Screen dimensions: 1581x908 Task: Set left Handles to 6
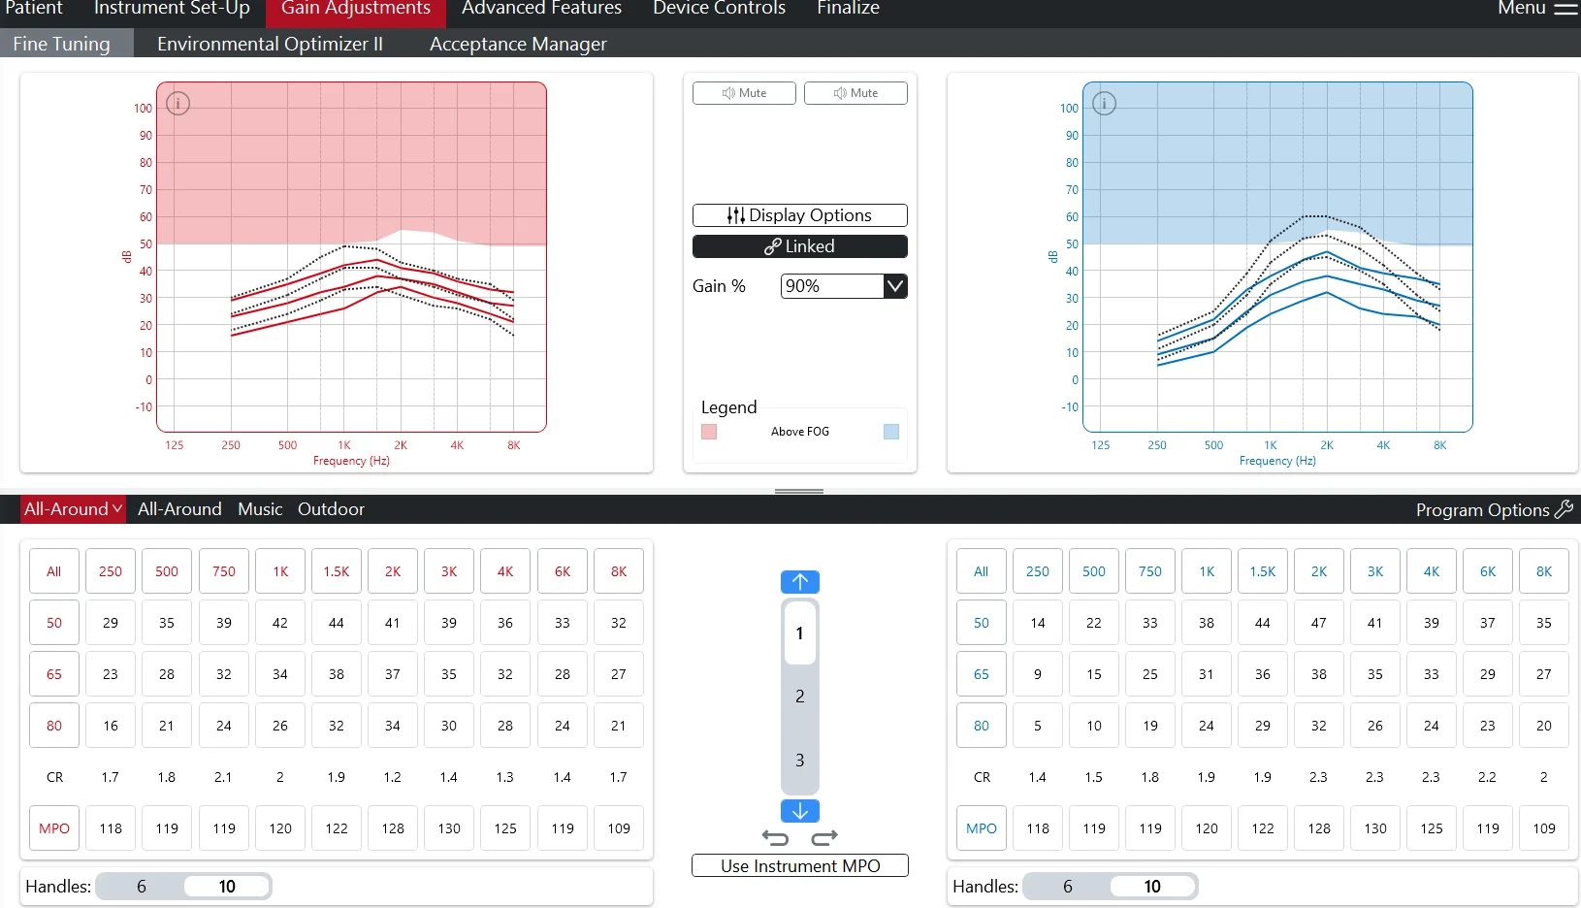(x=142, y=886)
